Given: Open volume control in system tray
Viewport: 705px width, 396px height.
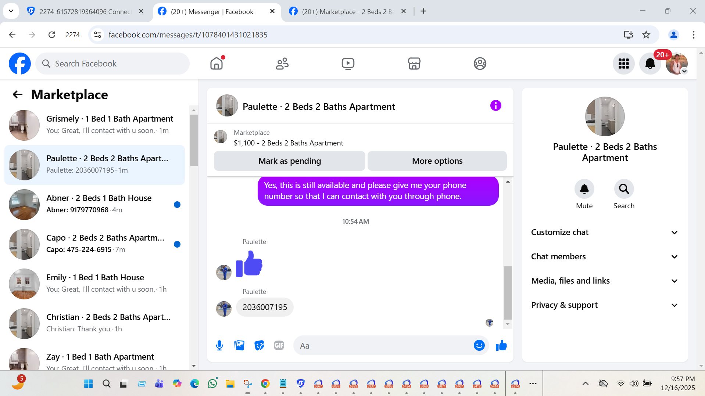Looking at the screenshot, I should pyautogui.click(x=634, y=384).
